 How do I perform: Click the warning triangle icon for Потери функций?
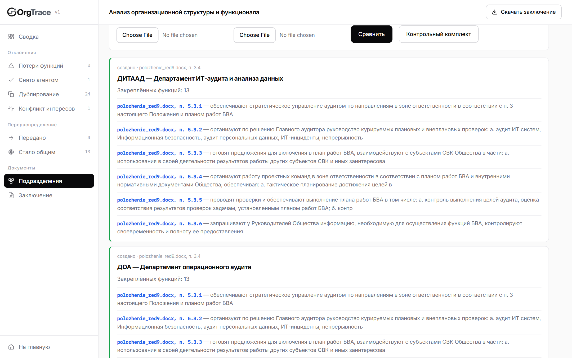click(x=11, y=66)
